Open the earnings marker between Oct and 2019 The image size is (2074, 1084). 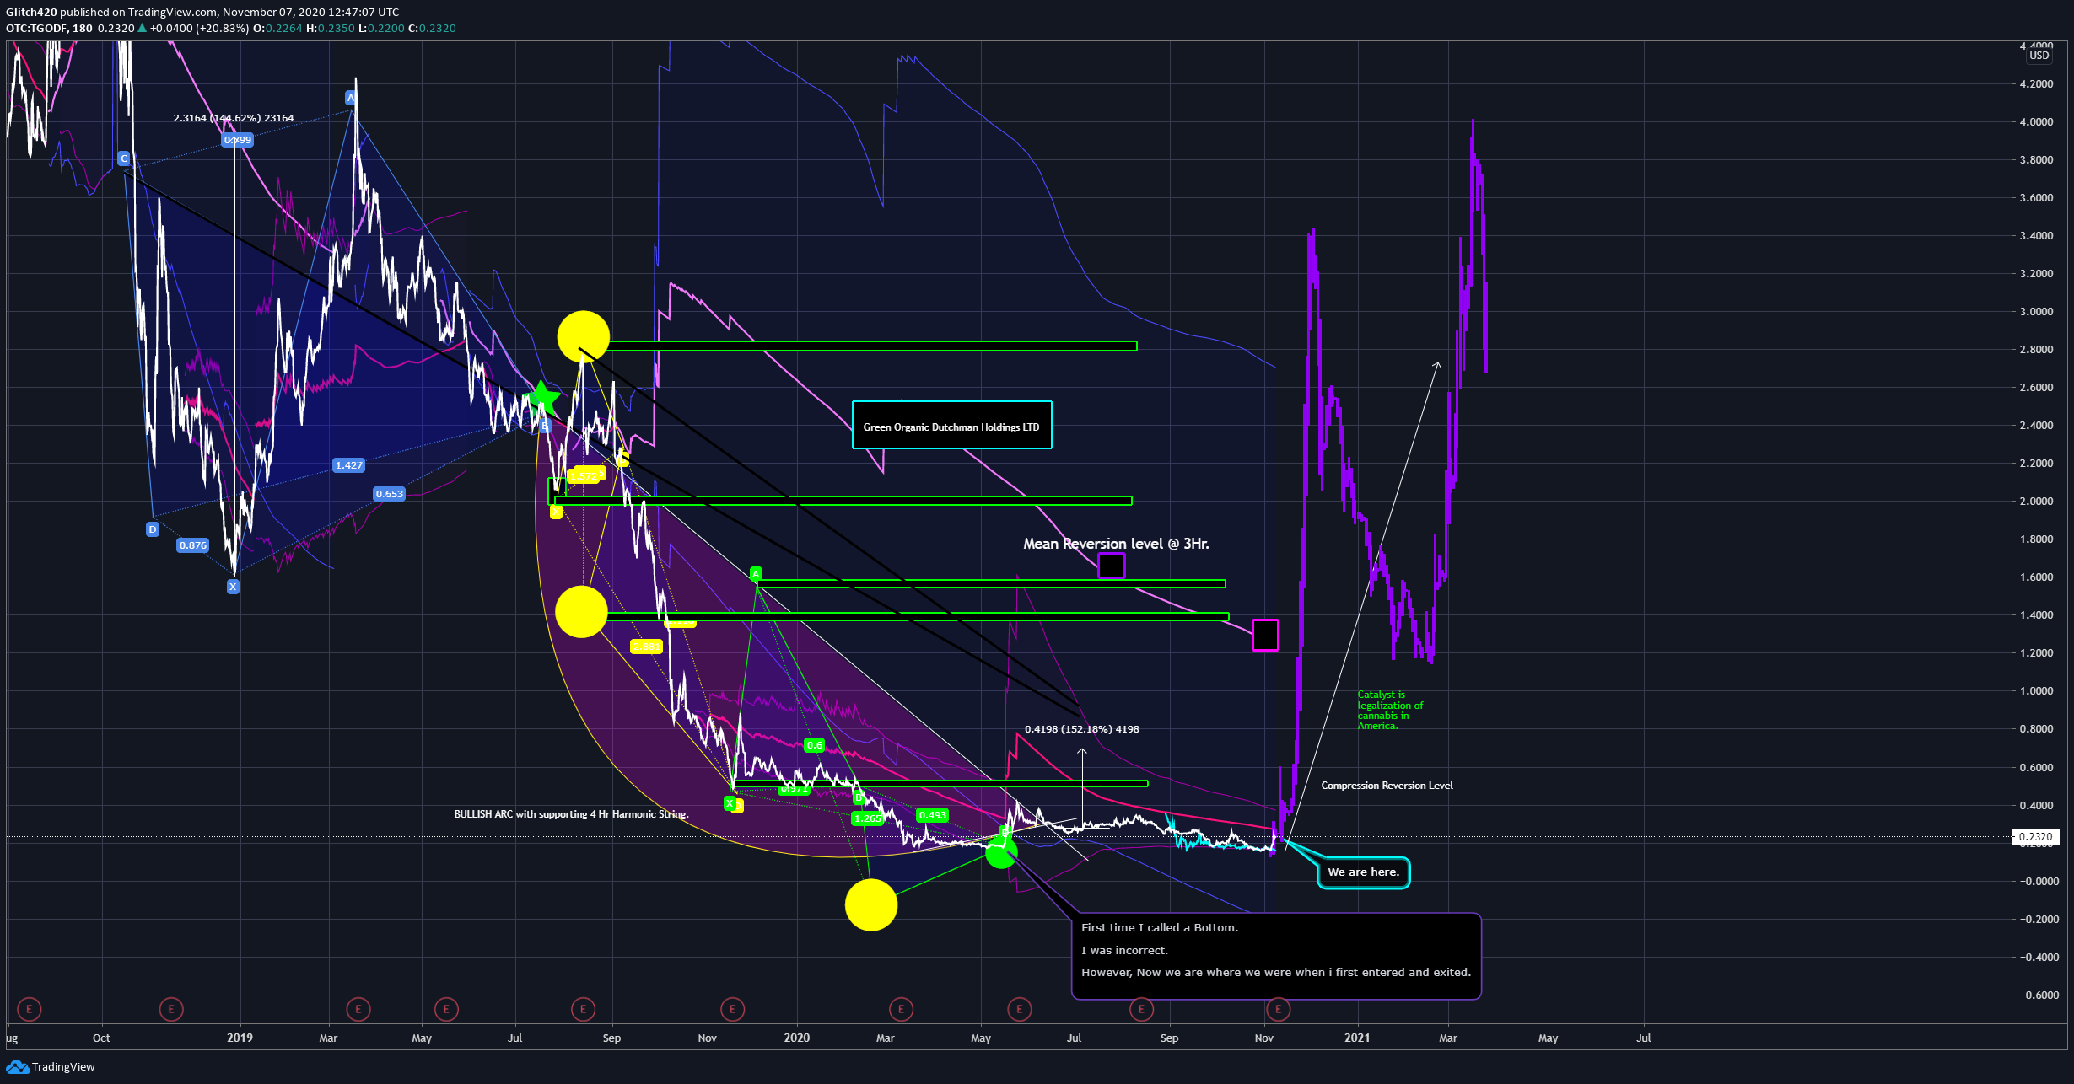(x=171, y=1008)
